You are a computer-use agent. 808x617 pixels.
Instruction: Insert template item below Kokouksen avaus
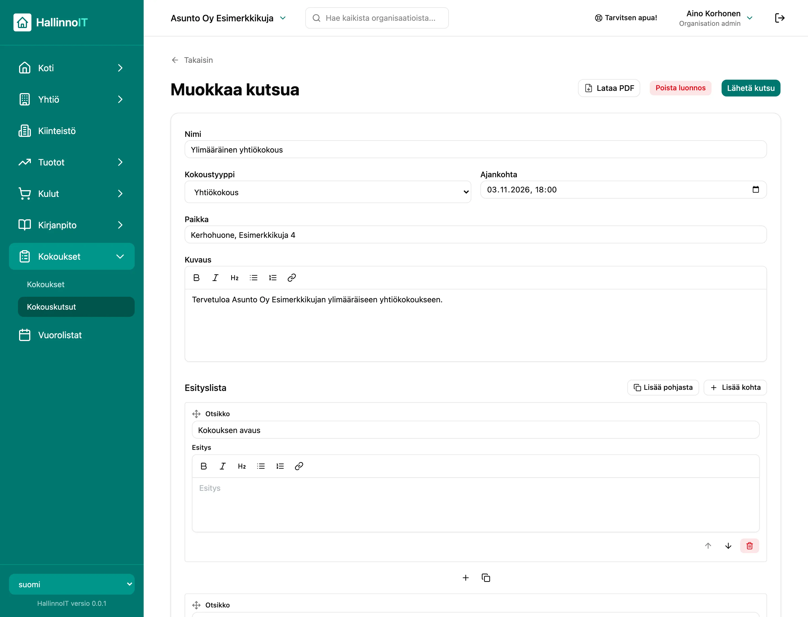[x=486, y=578]
